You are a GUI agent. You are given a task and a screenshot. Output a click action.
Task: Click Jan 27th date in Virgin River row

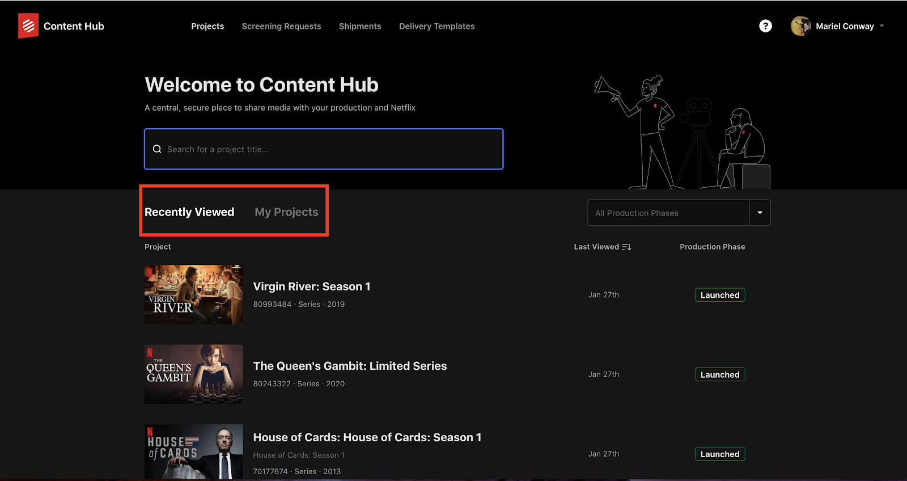pos(604,295)
